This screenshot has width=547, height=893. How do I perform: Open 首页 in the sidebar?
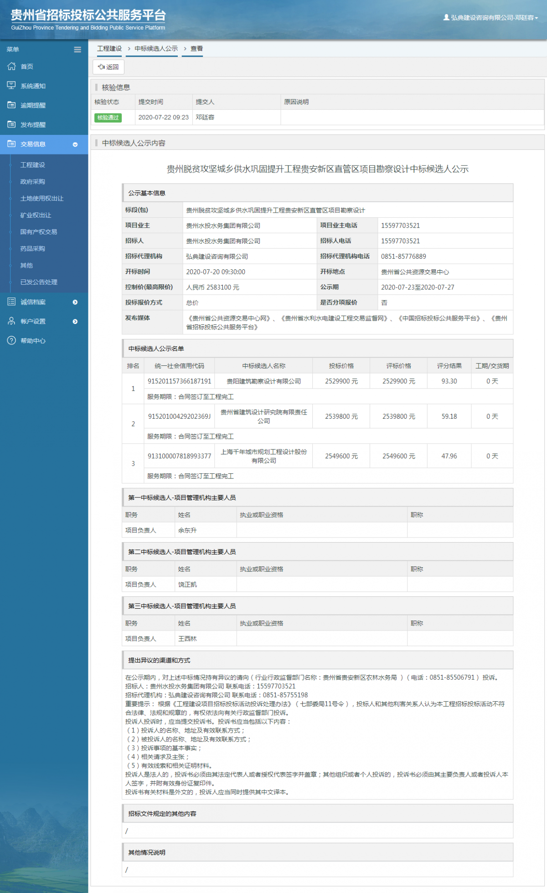click(x=27, y=67)
